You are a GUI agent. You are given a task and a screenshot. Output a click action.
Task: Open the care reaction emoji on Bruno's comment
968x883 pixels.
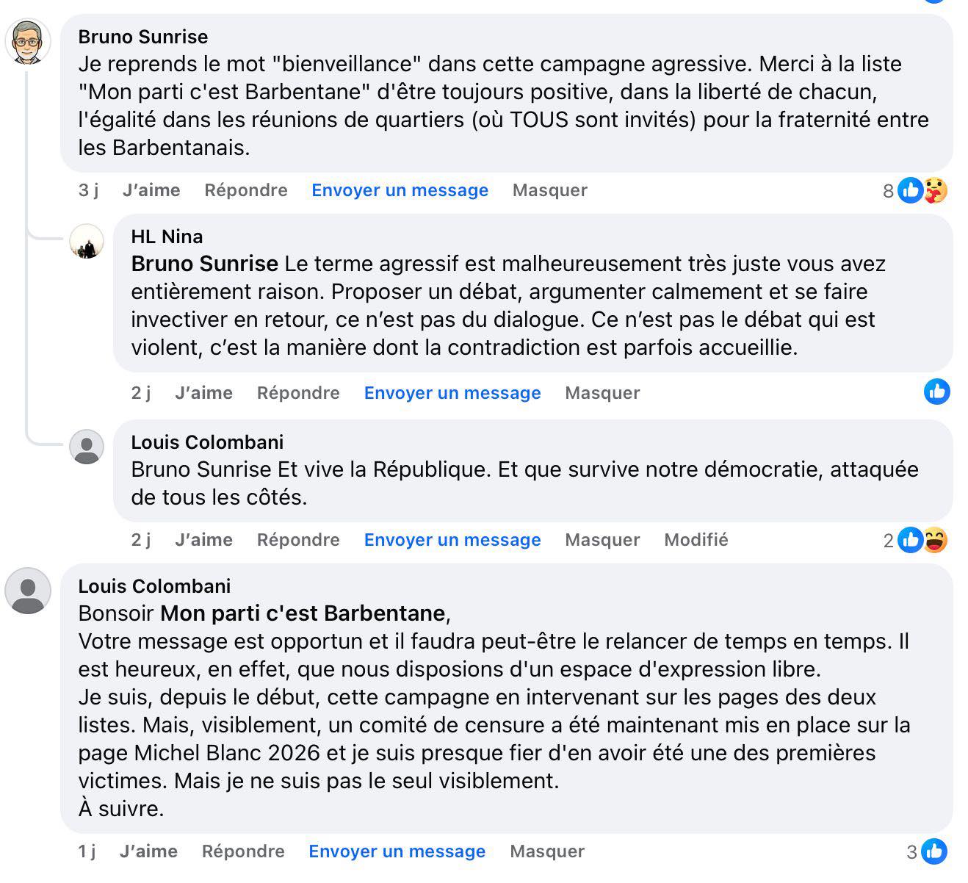point(934,190)
